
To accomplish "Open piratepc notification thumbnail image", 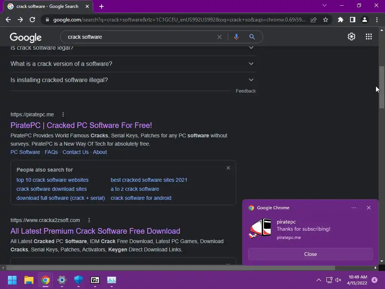I will click(260, 228).
